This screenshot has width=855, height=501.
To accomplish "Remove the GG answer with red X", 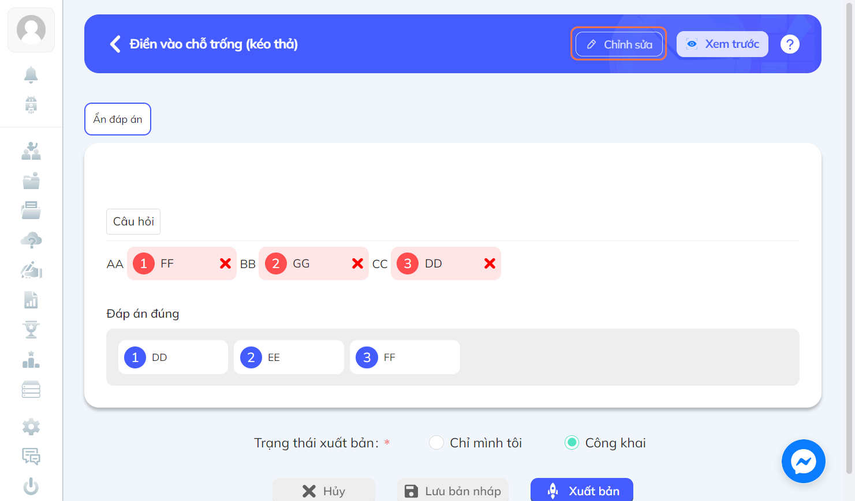I will tap(357, 263).
